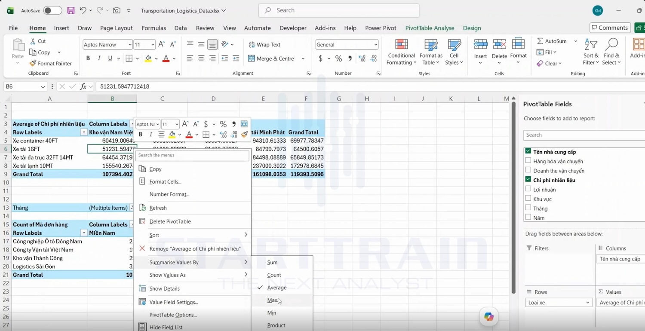Click the Comments button

[610, 28]
